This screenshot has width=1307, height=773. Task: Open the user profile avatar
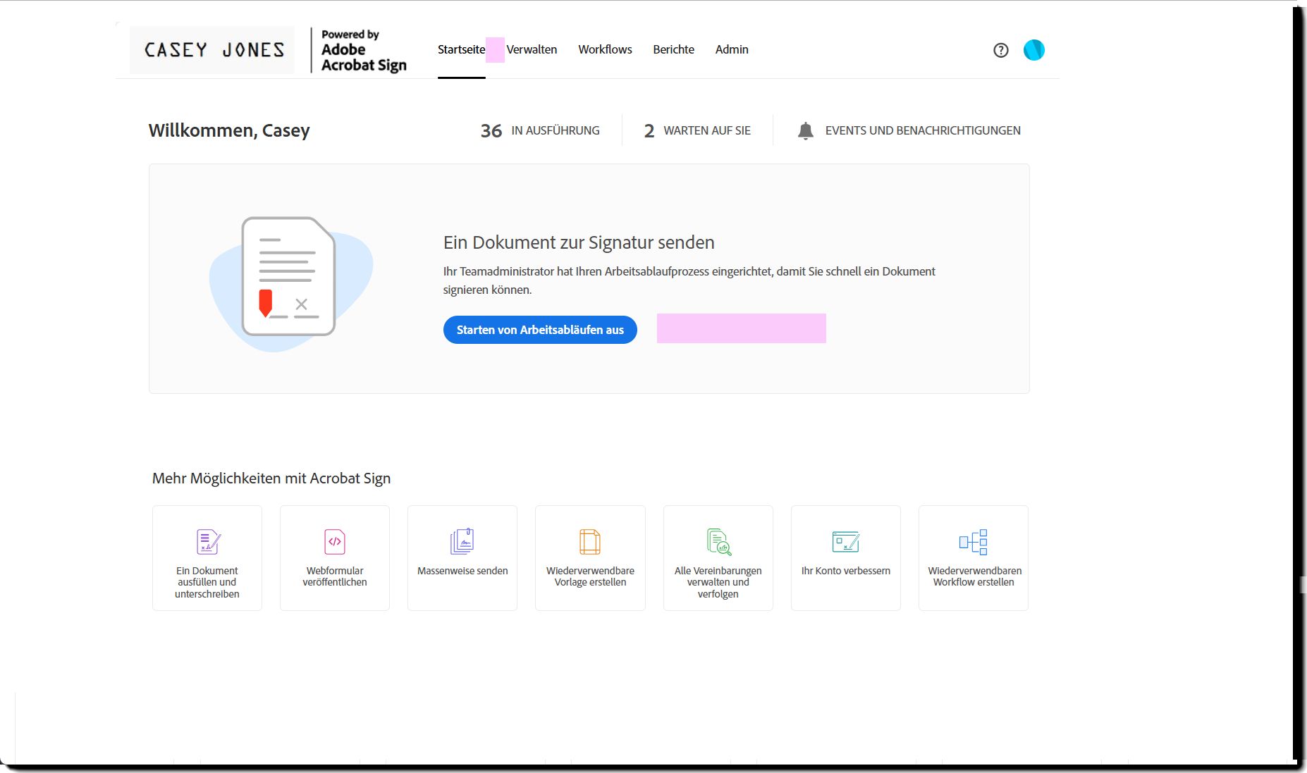point(1033,50)
